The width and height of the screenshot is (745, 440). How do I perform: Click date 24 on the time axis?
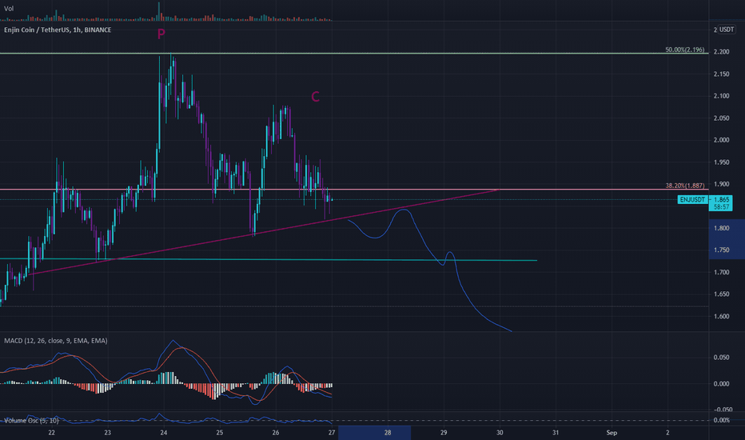click(x=164, y=433)
